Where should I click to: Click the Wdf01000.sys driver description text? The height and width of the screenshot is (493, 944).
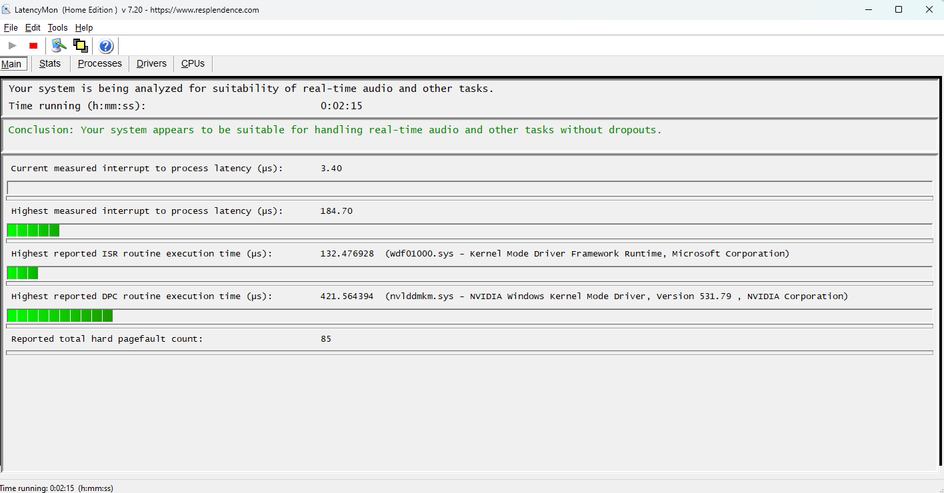587,254
